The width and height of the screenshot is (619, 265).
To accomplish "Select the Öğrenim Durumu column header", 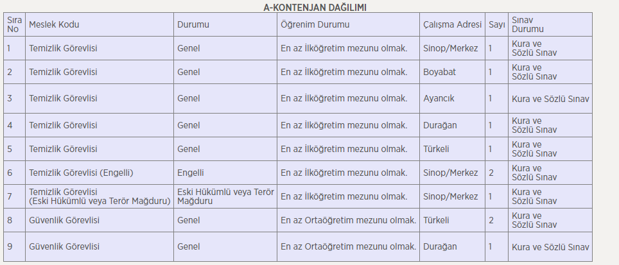I will [x=315, y=24].
